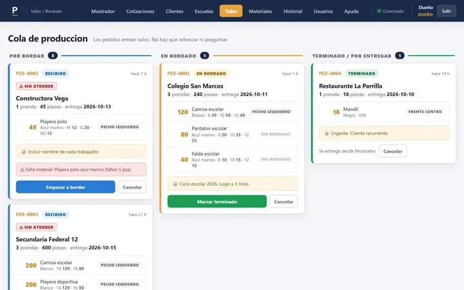This screenshot has height=290, width=464.
Task: Open the Materiales tab
Action: click(x=260, y=11)
